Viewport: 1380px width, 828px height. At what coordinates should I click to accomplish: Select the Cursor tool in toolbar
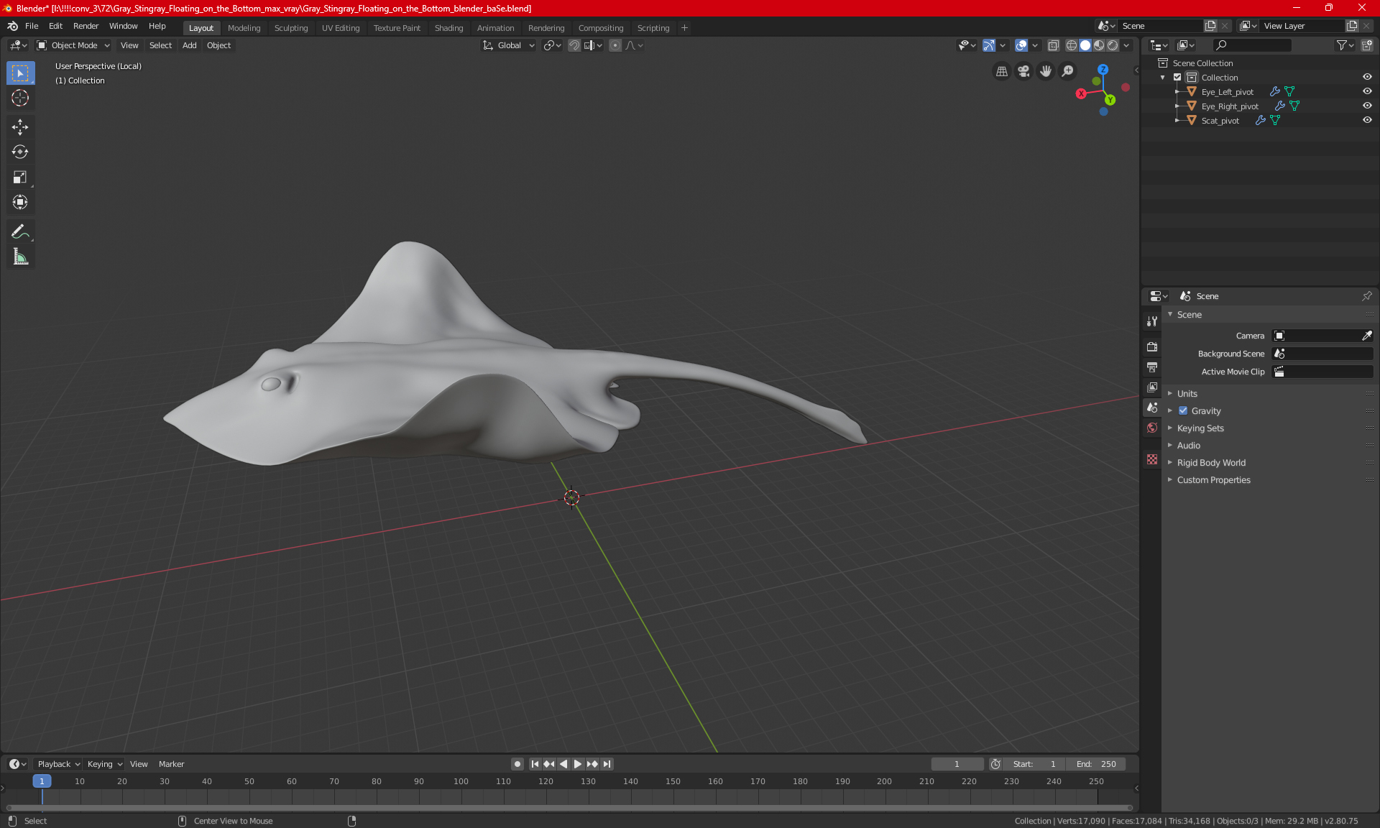(20, 98)
